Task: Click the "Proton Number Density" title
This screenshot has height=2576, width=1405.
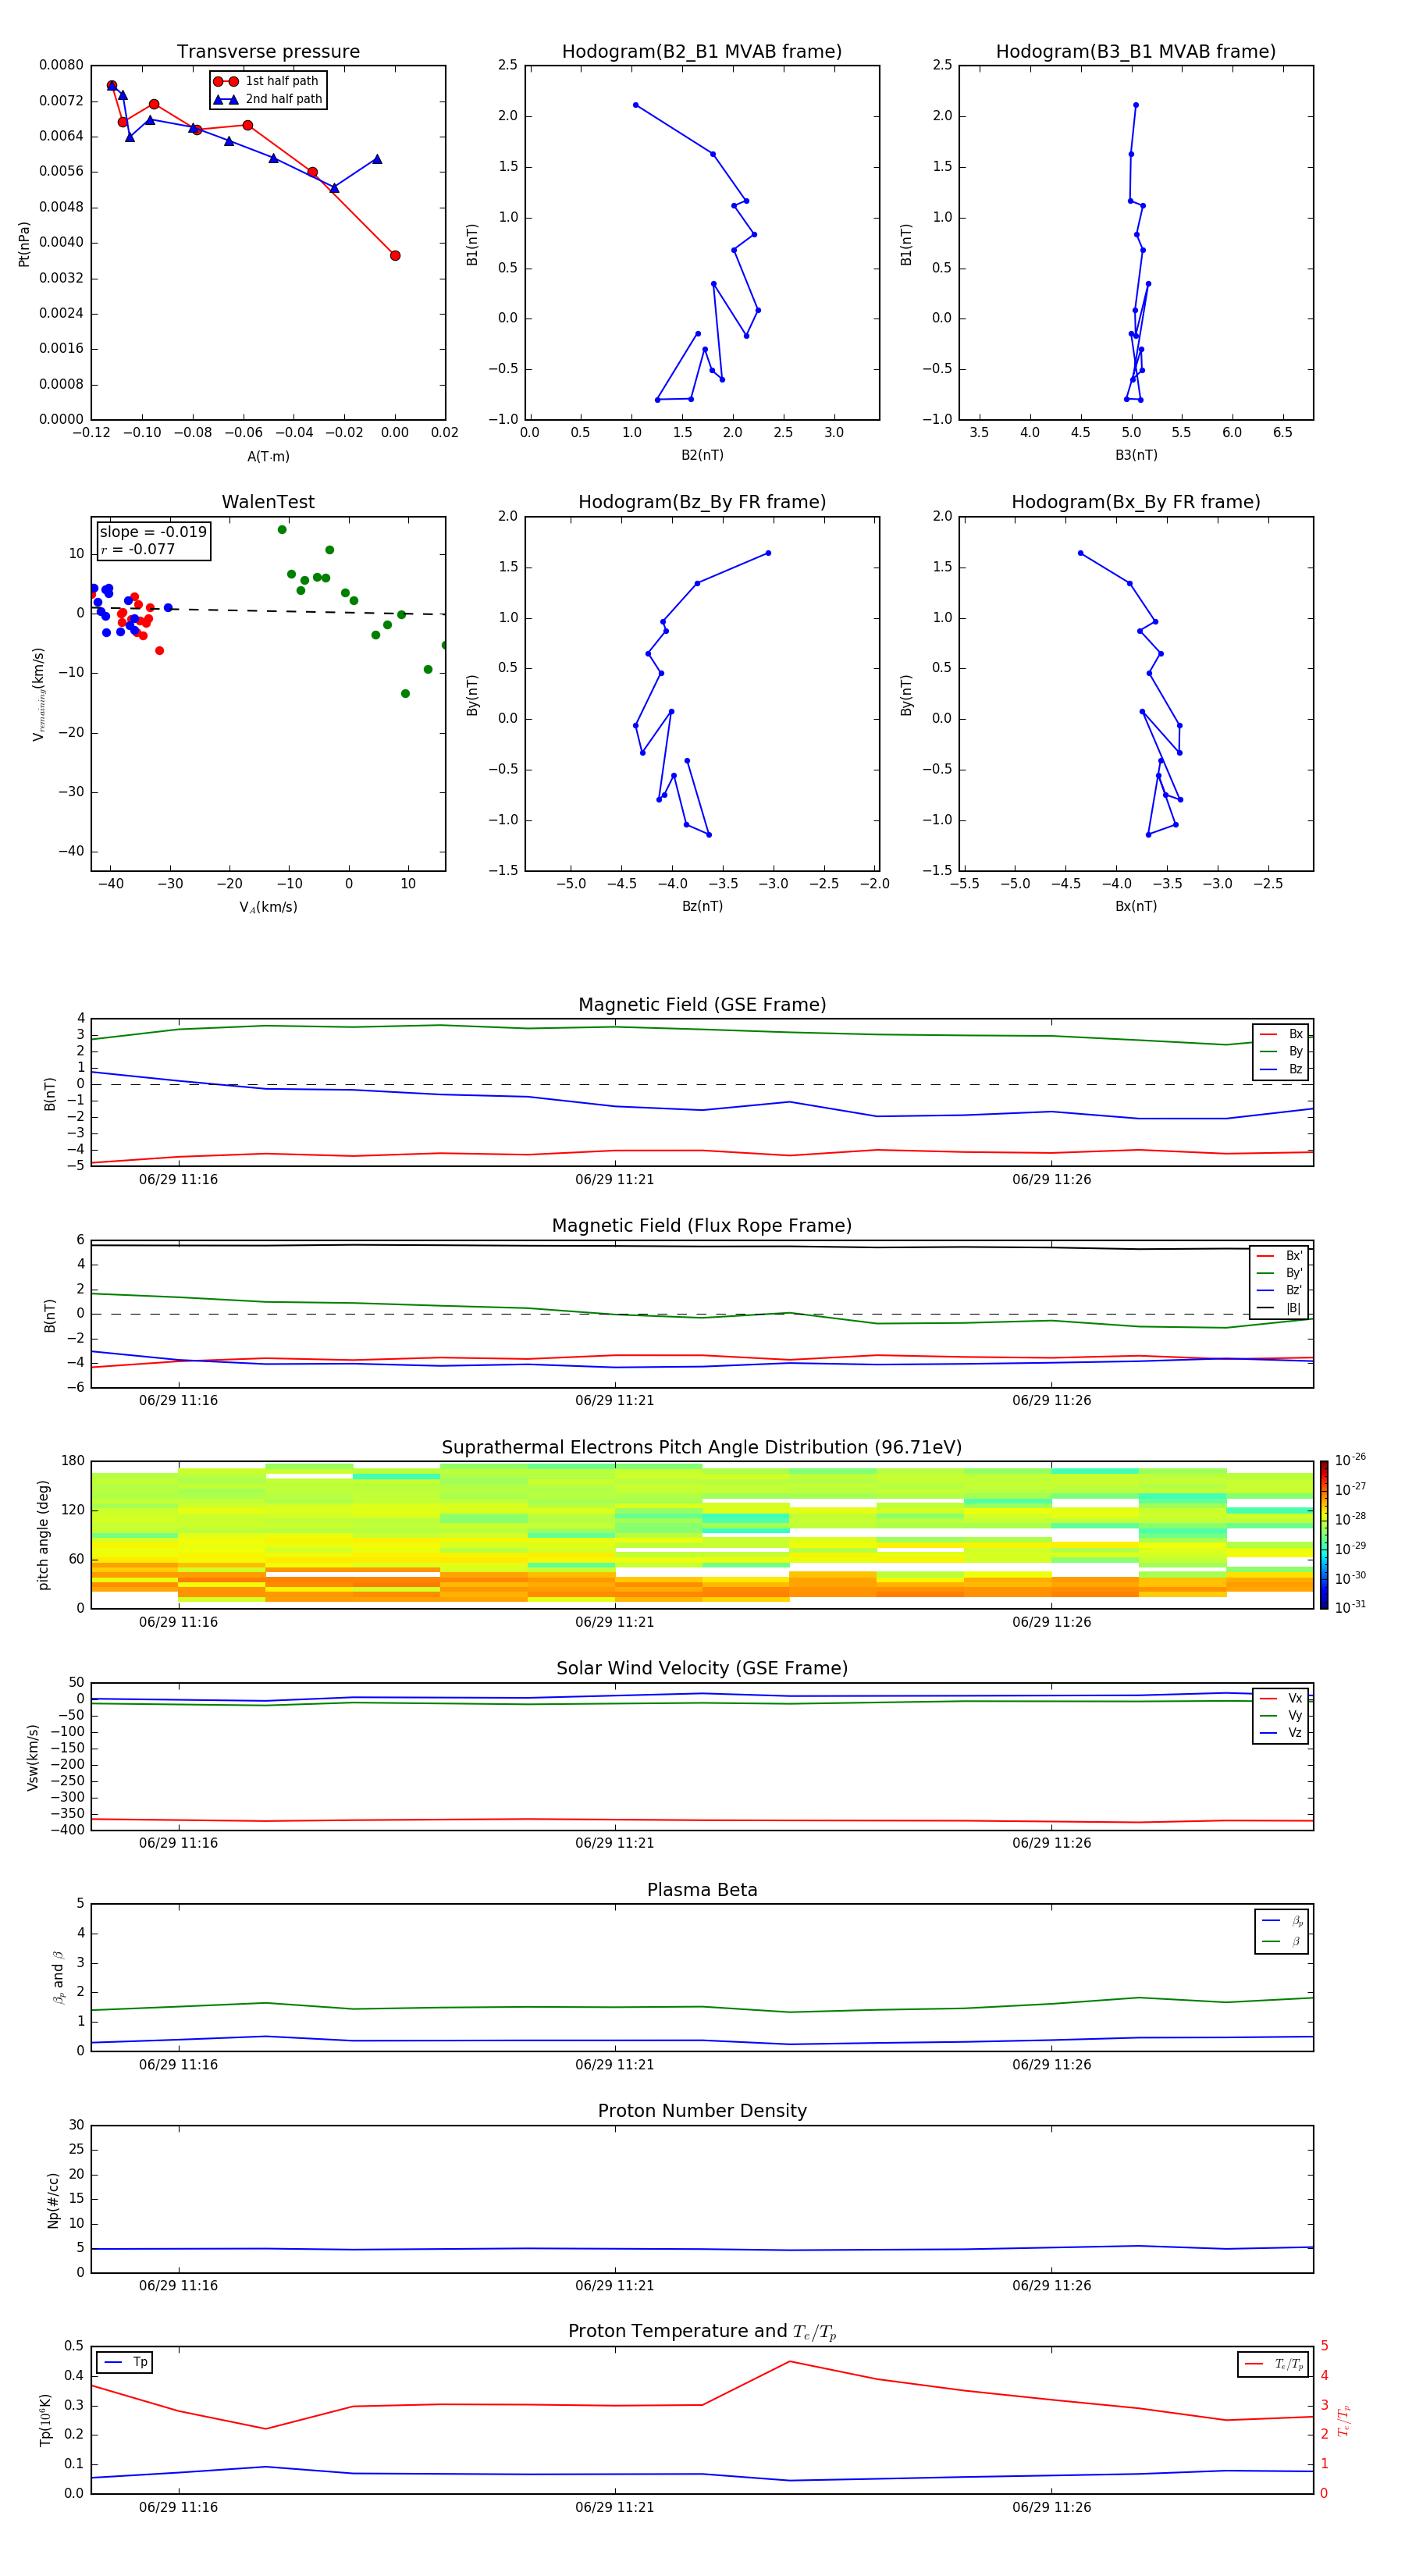Action: pyautogui.click(x=702, y=2111)
